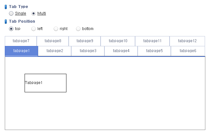This screenshot has height=137, width=213.
Task: Select the Single tab type radio button
Action: [x=11, y=13]
